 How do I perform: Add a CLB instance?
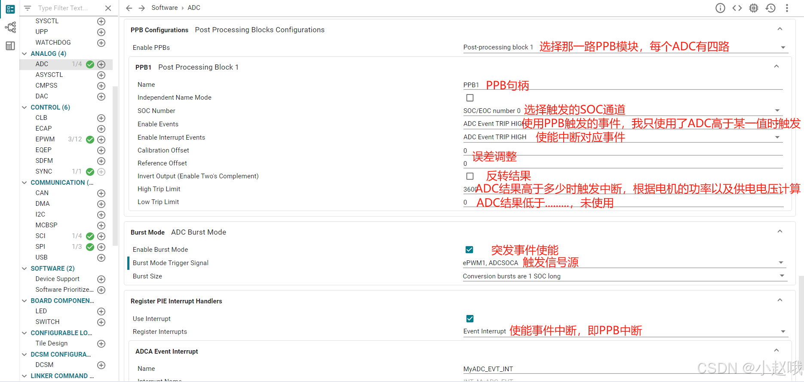[101, 118]
